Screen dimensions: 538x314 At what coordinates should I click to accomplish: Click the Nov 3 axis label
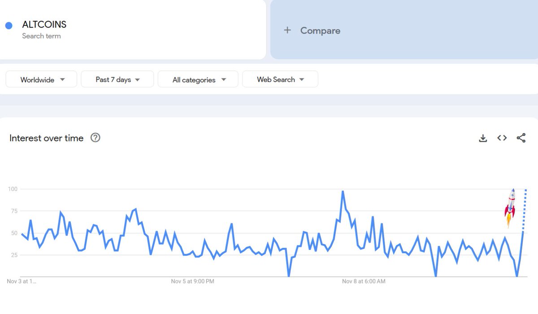[22, 282]
